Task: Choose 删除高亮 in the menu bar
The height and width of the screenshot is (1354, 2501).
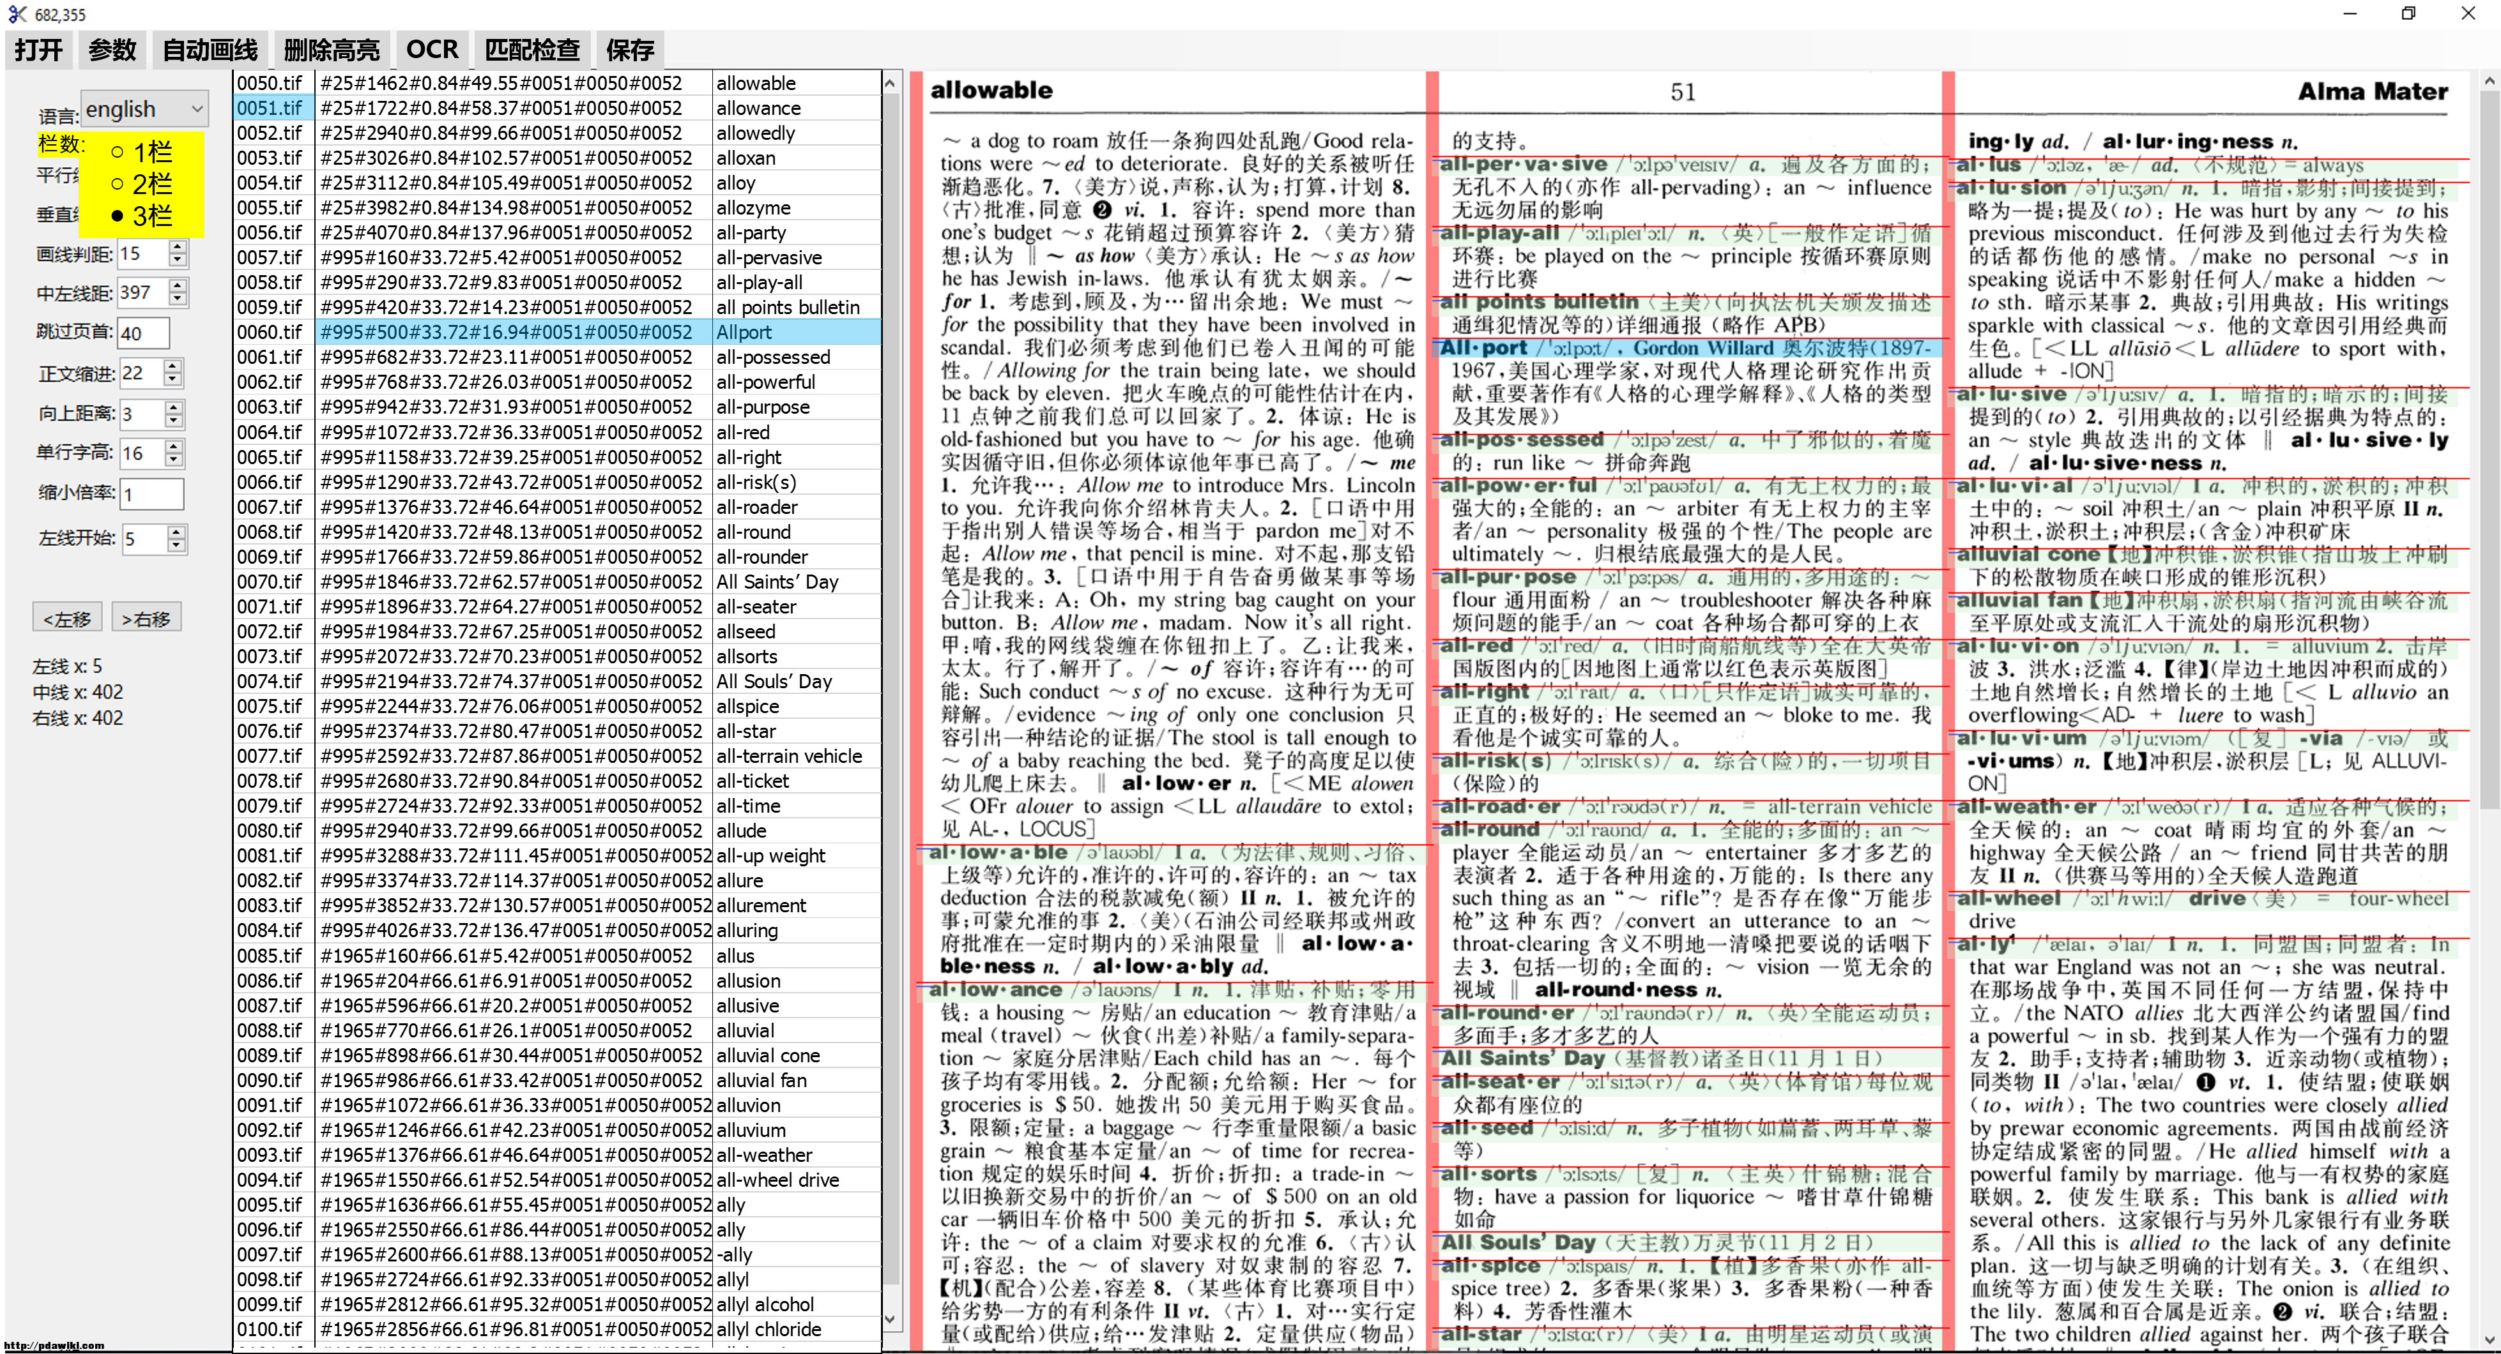Action: 331,49
